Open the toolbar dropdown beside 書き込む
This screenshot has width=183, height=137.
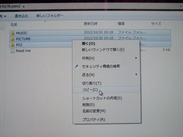click(5, 16)
